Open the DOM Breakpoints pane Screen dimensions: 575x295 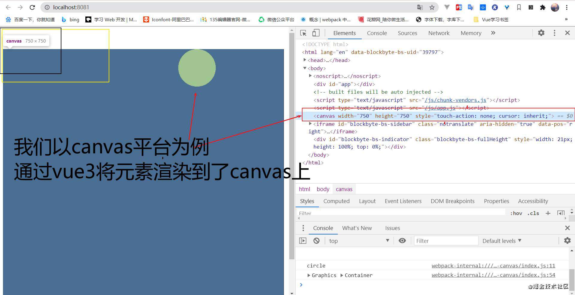(453, 201)
